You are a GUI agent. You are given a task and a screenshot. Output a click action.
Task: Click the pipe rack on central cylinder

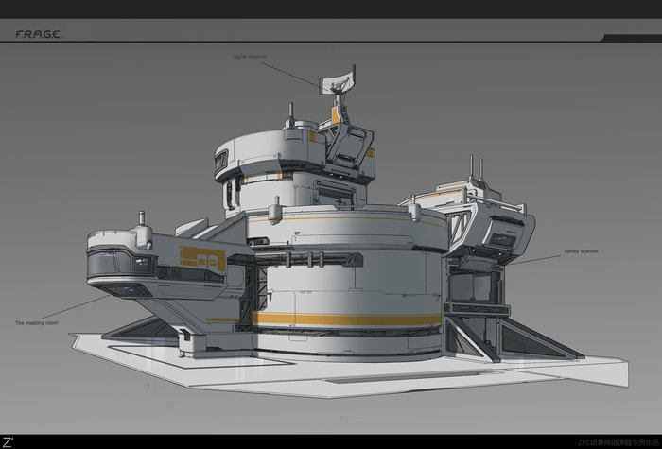[x=309, y=259]
